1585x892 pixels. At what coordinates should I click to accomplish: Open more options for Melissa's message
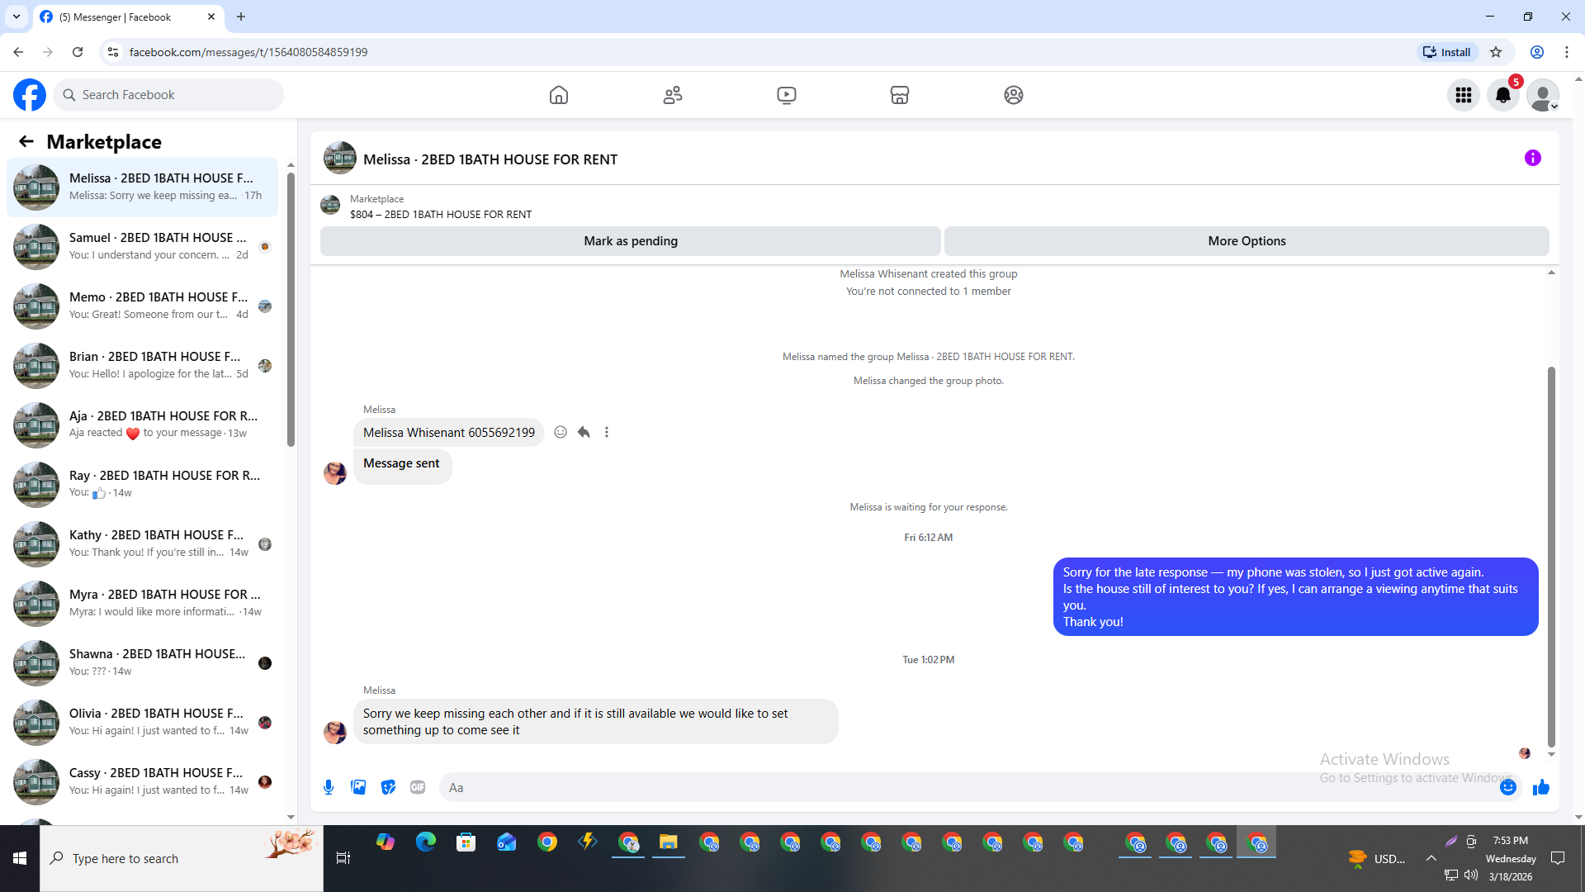coord(607,432)
